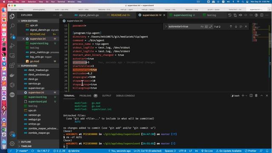Open the Search view in activity bar
Viewport: 272px width, 153px height.
click(12, 26)
